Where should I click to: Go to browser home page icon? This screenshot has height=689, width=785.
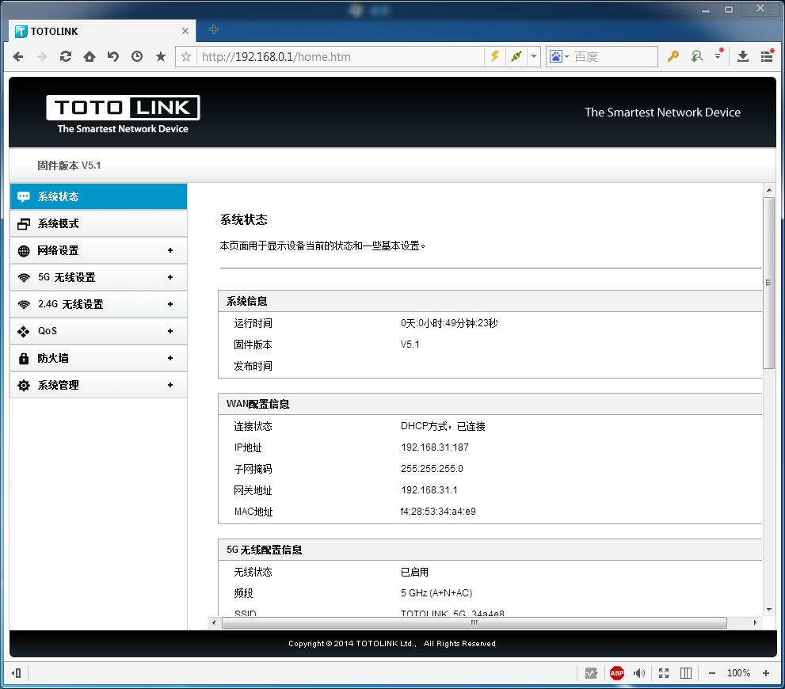click(x=90, y=56)
